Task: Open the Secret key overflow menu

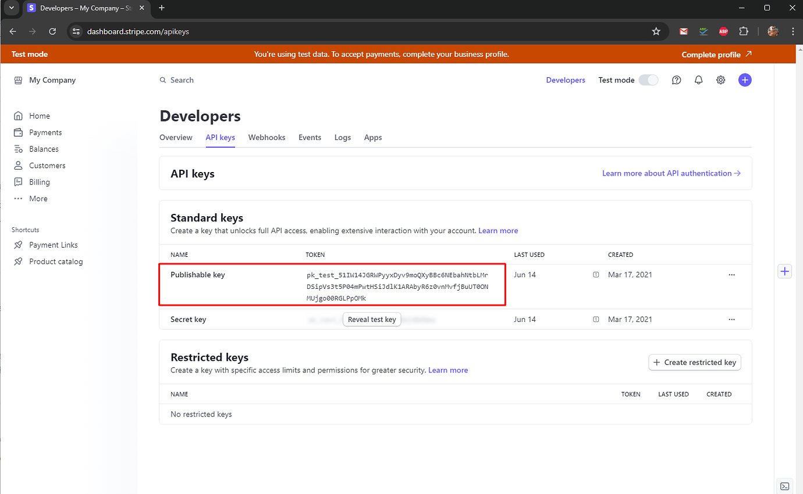Action: 731,319
